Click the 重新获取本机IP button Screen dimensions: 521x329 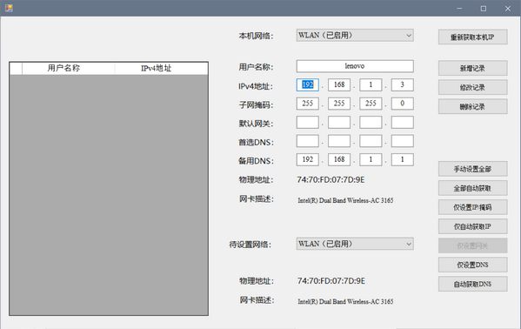tap(472, 37)
